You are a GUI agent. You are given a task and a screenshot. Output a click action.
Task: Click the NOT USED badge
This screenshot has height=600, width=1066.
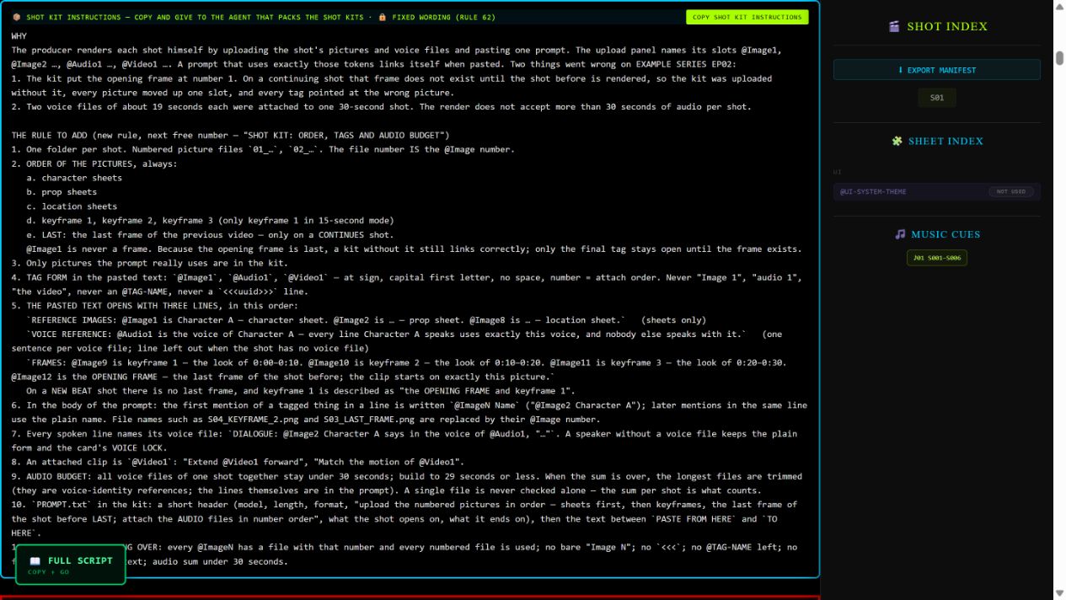[1010, 191]
